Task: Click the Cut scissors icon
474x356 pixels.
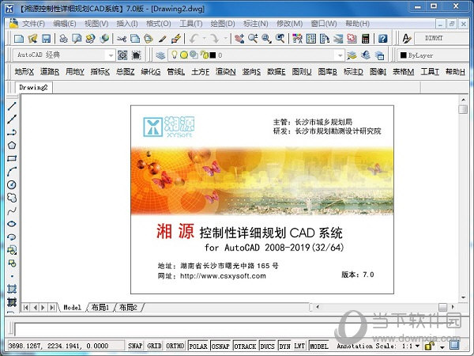Action: coord(122,39)
